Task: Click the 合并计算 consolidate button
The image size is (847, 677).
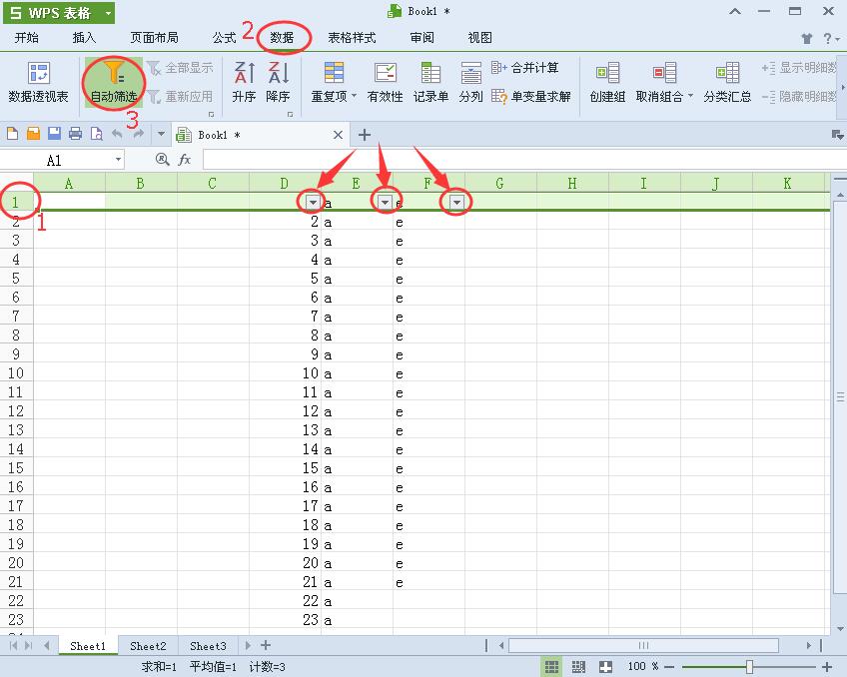Action: pos(525,68)
